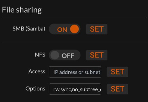148x102 pixels.
Task: Click SET button beside the NFS toggle
Action: pos(97,55)
